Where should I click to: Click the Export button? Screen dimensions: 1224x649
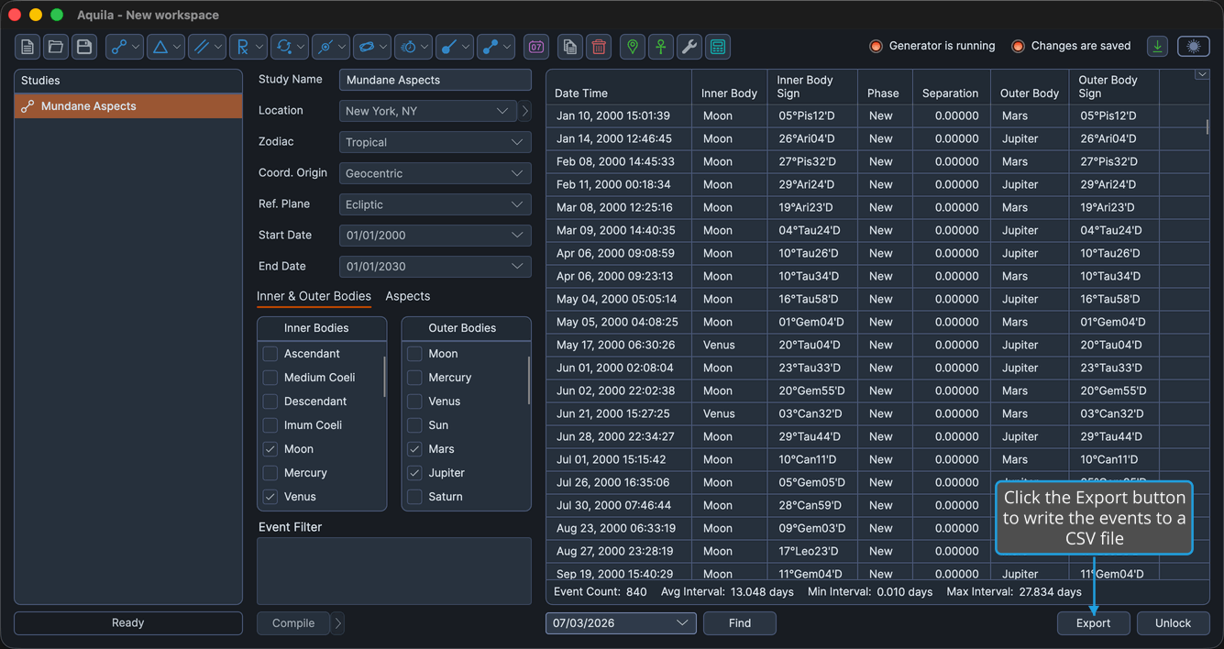(1093, 623)
